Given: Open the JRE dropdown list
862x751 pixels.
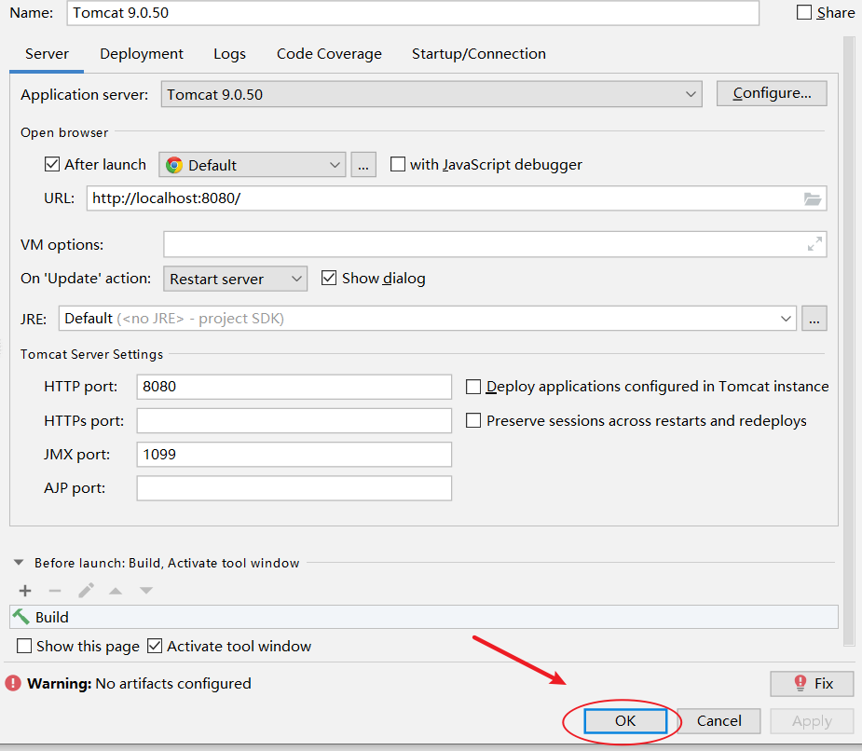Looking at the screenshot, I should click(x=428, y=319).
